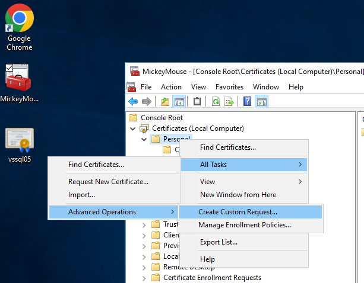Click New Window from Here
Screen dimensions: 364x283
(238, 195)
